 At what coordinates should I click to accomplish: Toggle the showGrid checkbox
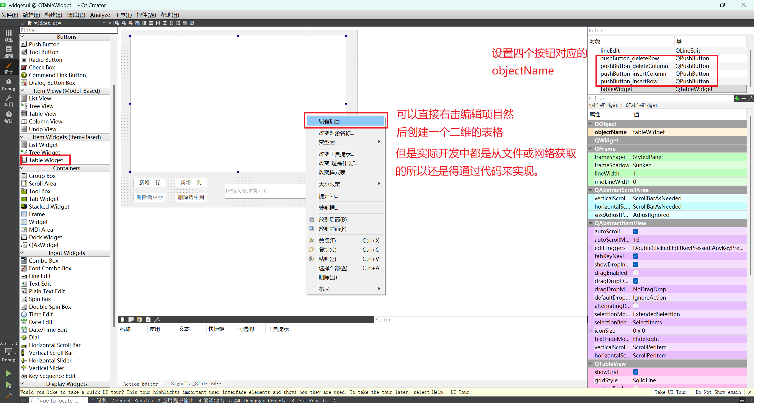click(635, 372)
